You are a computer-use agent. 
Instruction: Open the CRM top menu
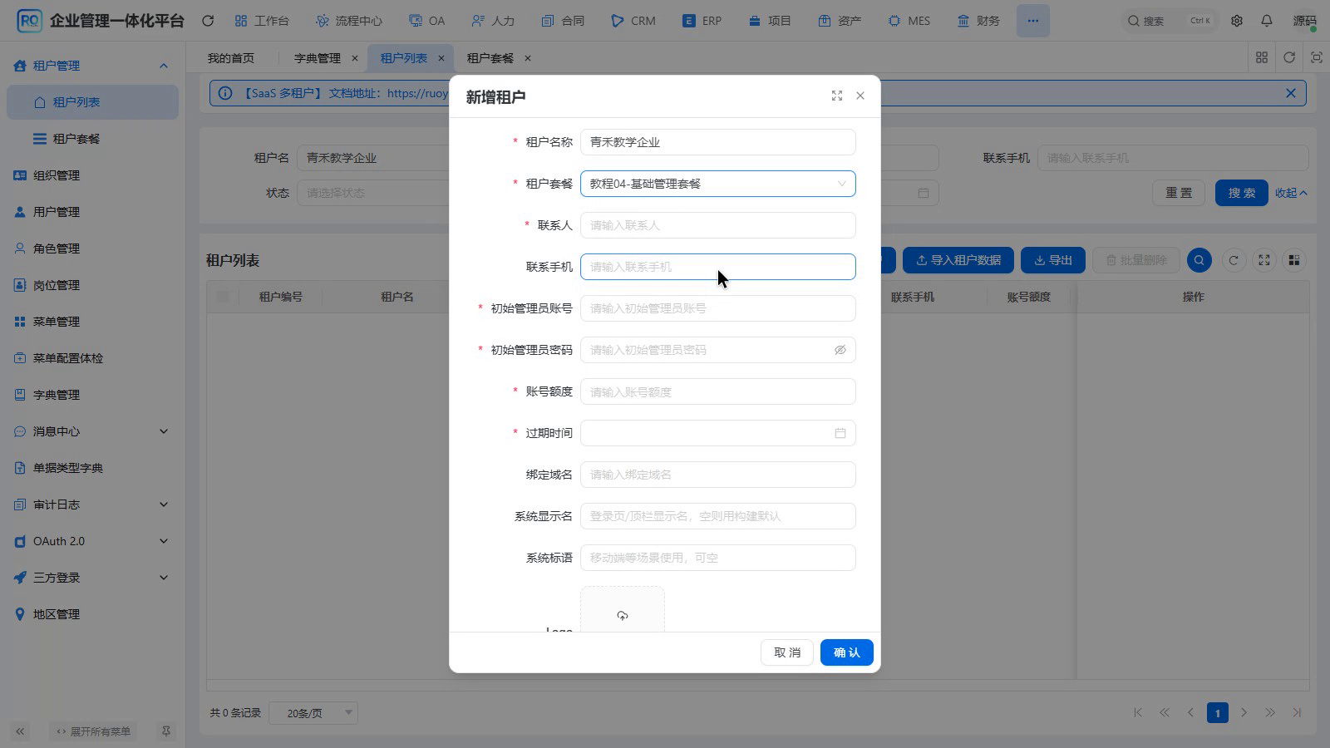click(x=633, y=21)
